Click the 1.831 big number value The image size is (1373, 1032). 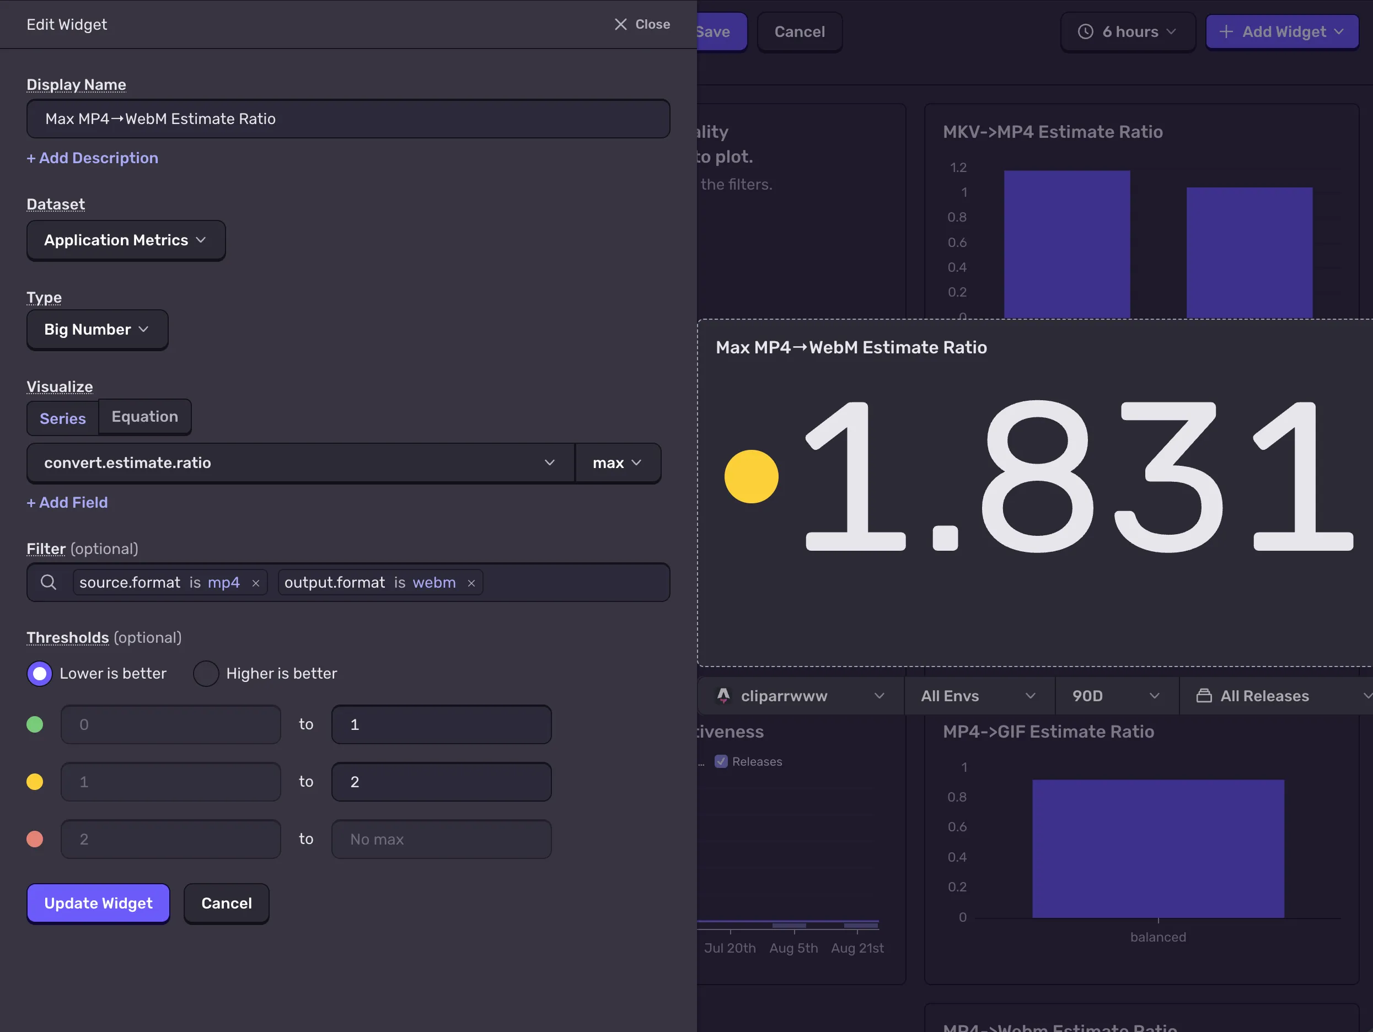(1079, 477)
